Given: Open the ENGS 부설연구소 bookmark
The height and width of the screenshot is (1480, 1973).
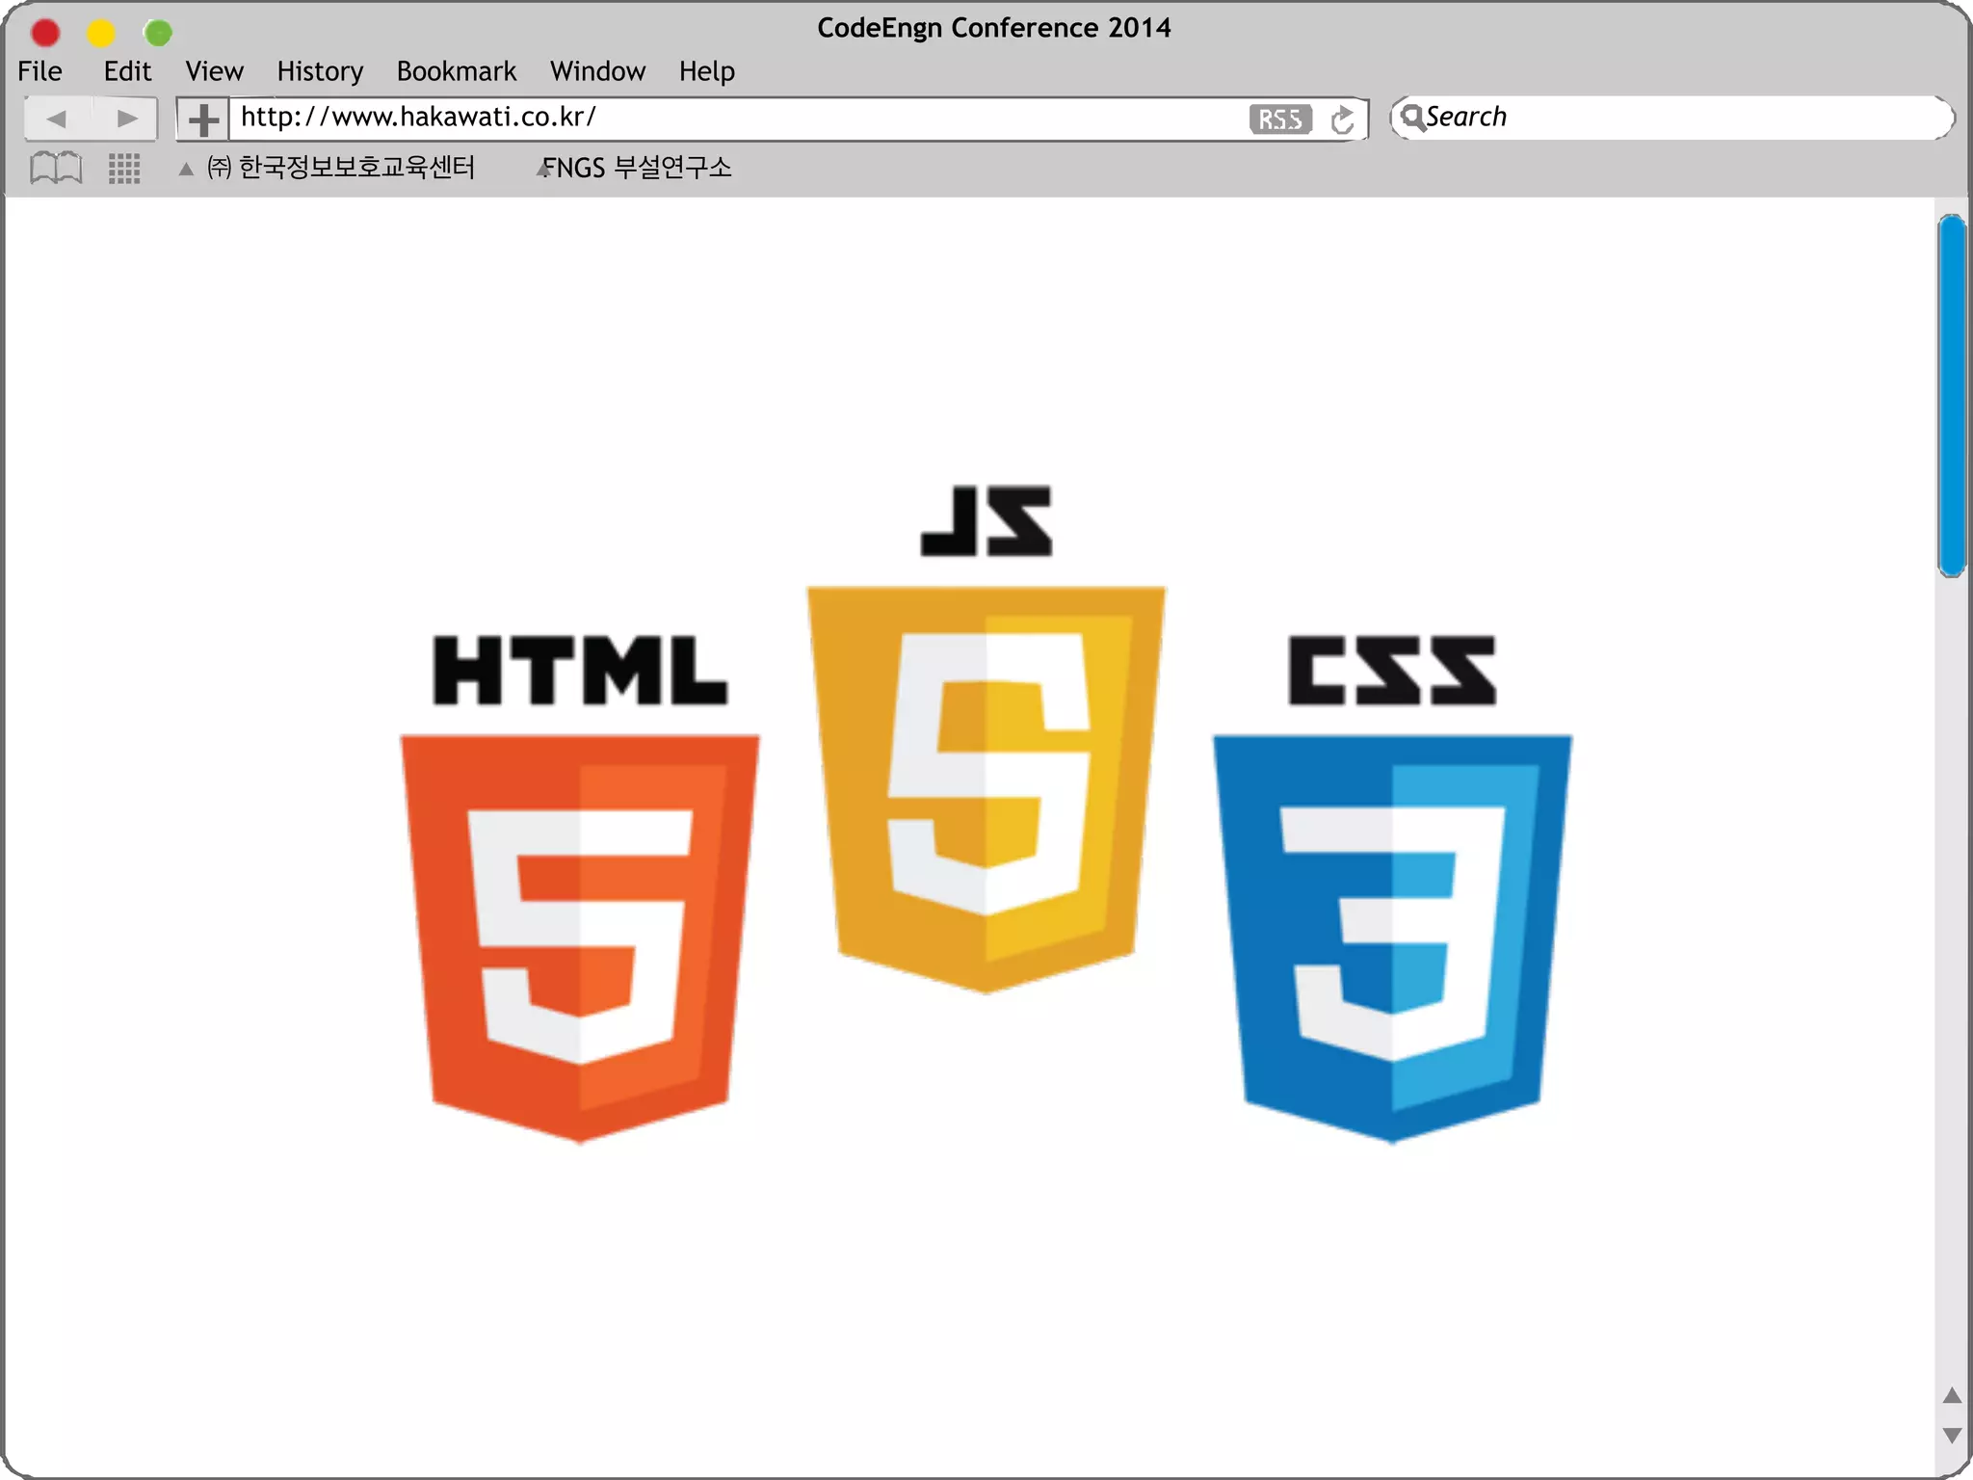Looking at the screenshot, I should coord(637,168).
